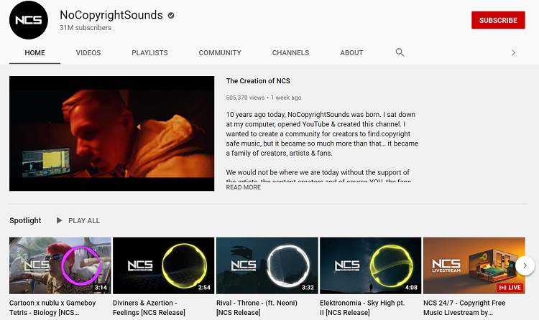This screenshot has width=539, height=320.
Task: Open the Cartoon x nublu Biology thumbnail
Action: 60,265
